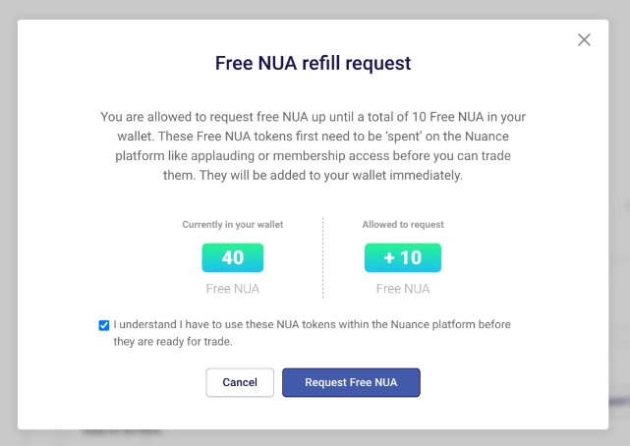
Task: Click the 'wallet. These Free NUA tokens' line
Action: click(x=313, y=137)
